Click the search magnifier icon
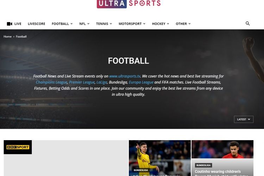Screen dimensions: 264x176 [247, 24]
